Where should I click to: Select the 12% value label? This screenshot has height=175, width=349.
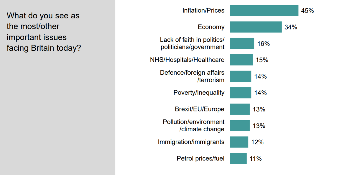[x=258, y=142]
